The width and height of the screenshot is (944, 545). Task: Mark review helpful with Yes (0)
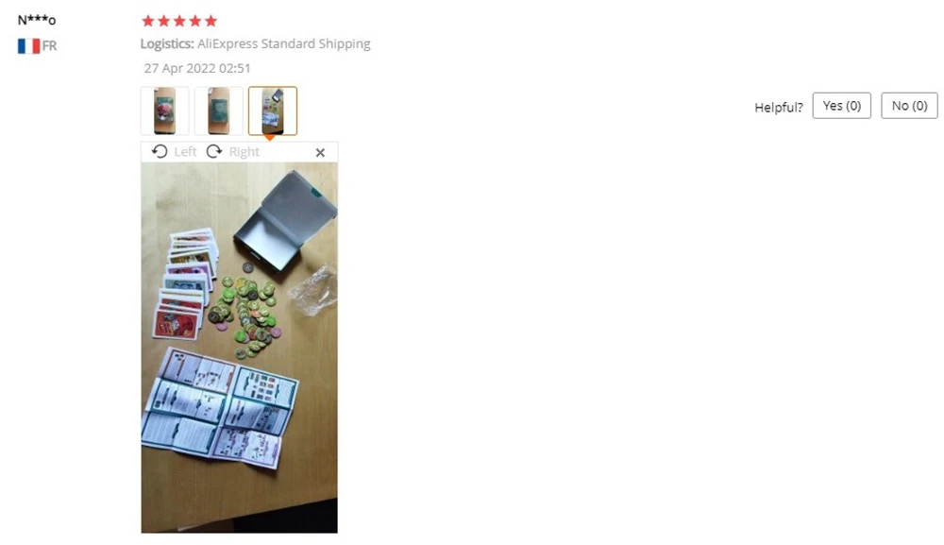tap(842, 106)
